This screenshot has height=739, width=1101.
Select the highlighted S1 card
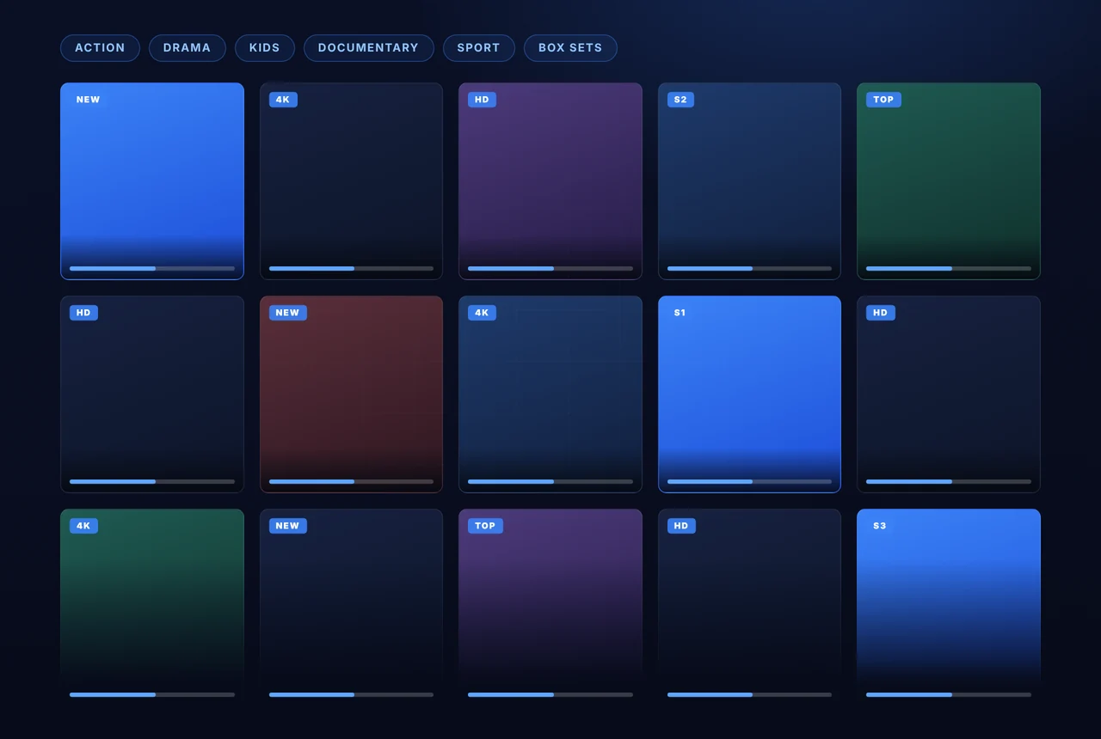pyautogui.click(x=749, y=394)
